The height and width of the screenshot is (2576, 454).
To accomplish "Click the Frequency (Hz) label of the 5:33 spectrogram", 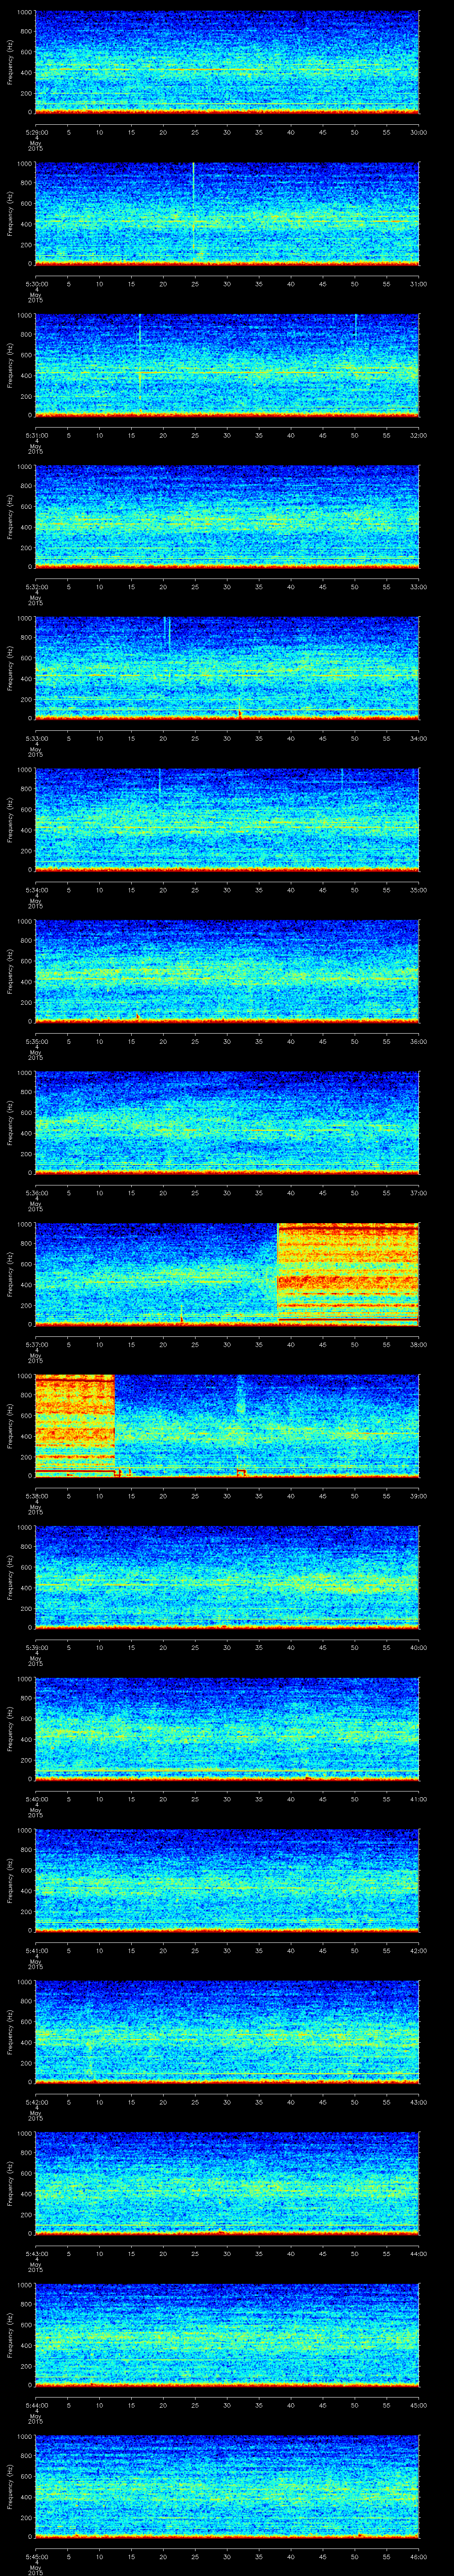I will (x=10, y=667).
